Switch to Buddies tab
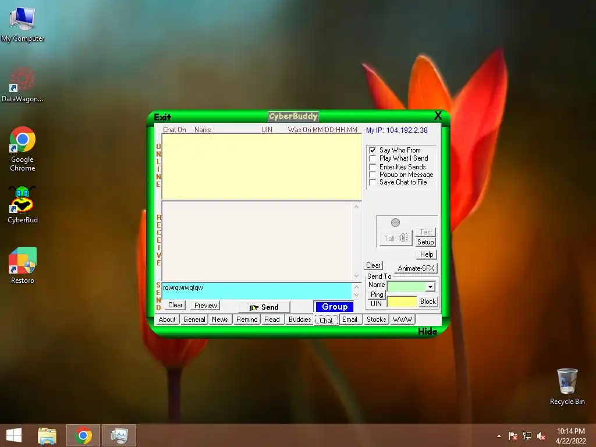Image resolution: width=596 pixels, height=447 pixels. tap(300, 320)
